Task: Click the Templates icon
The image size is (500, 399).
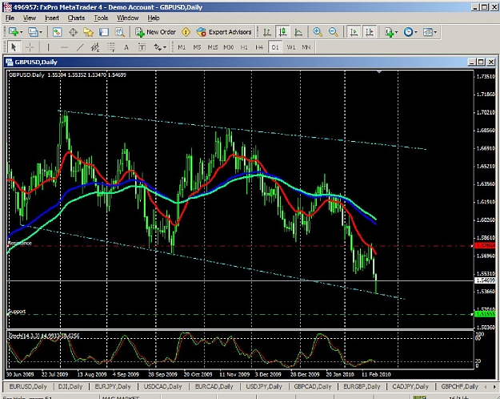Action: 428,32
